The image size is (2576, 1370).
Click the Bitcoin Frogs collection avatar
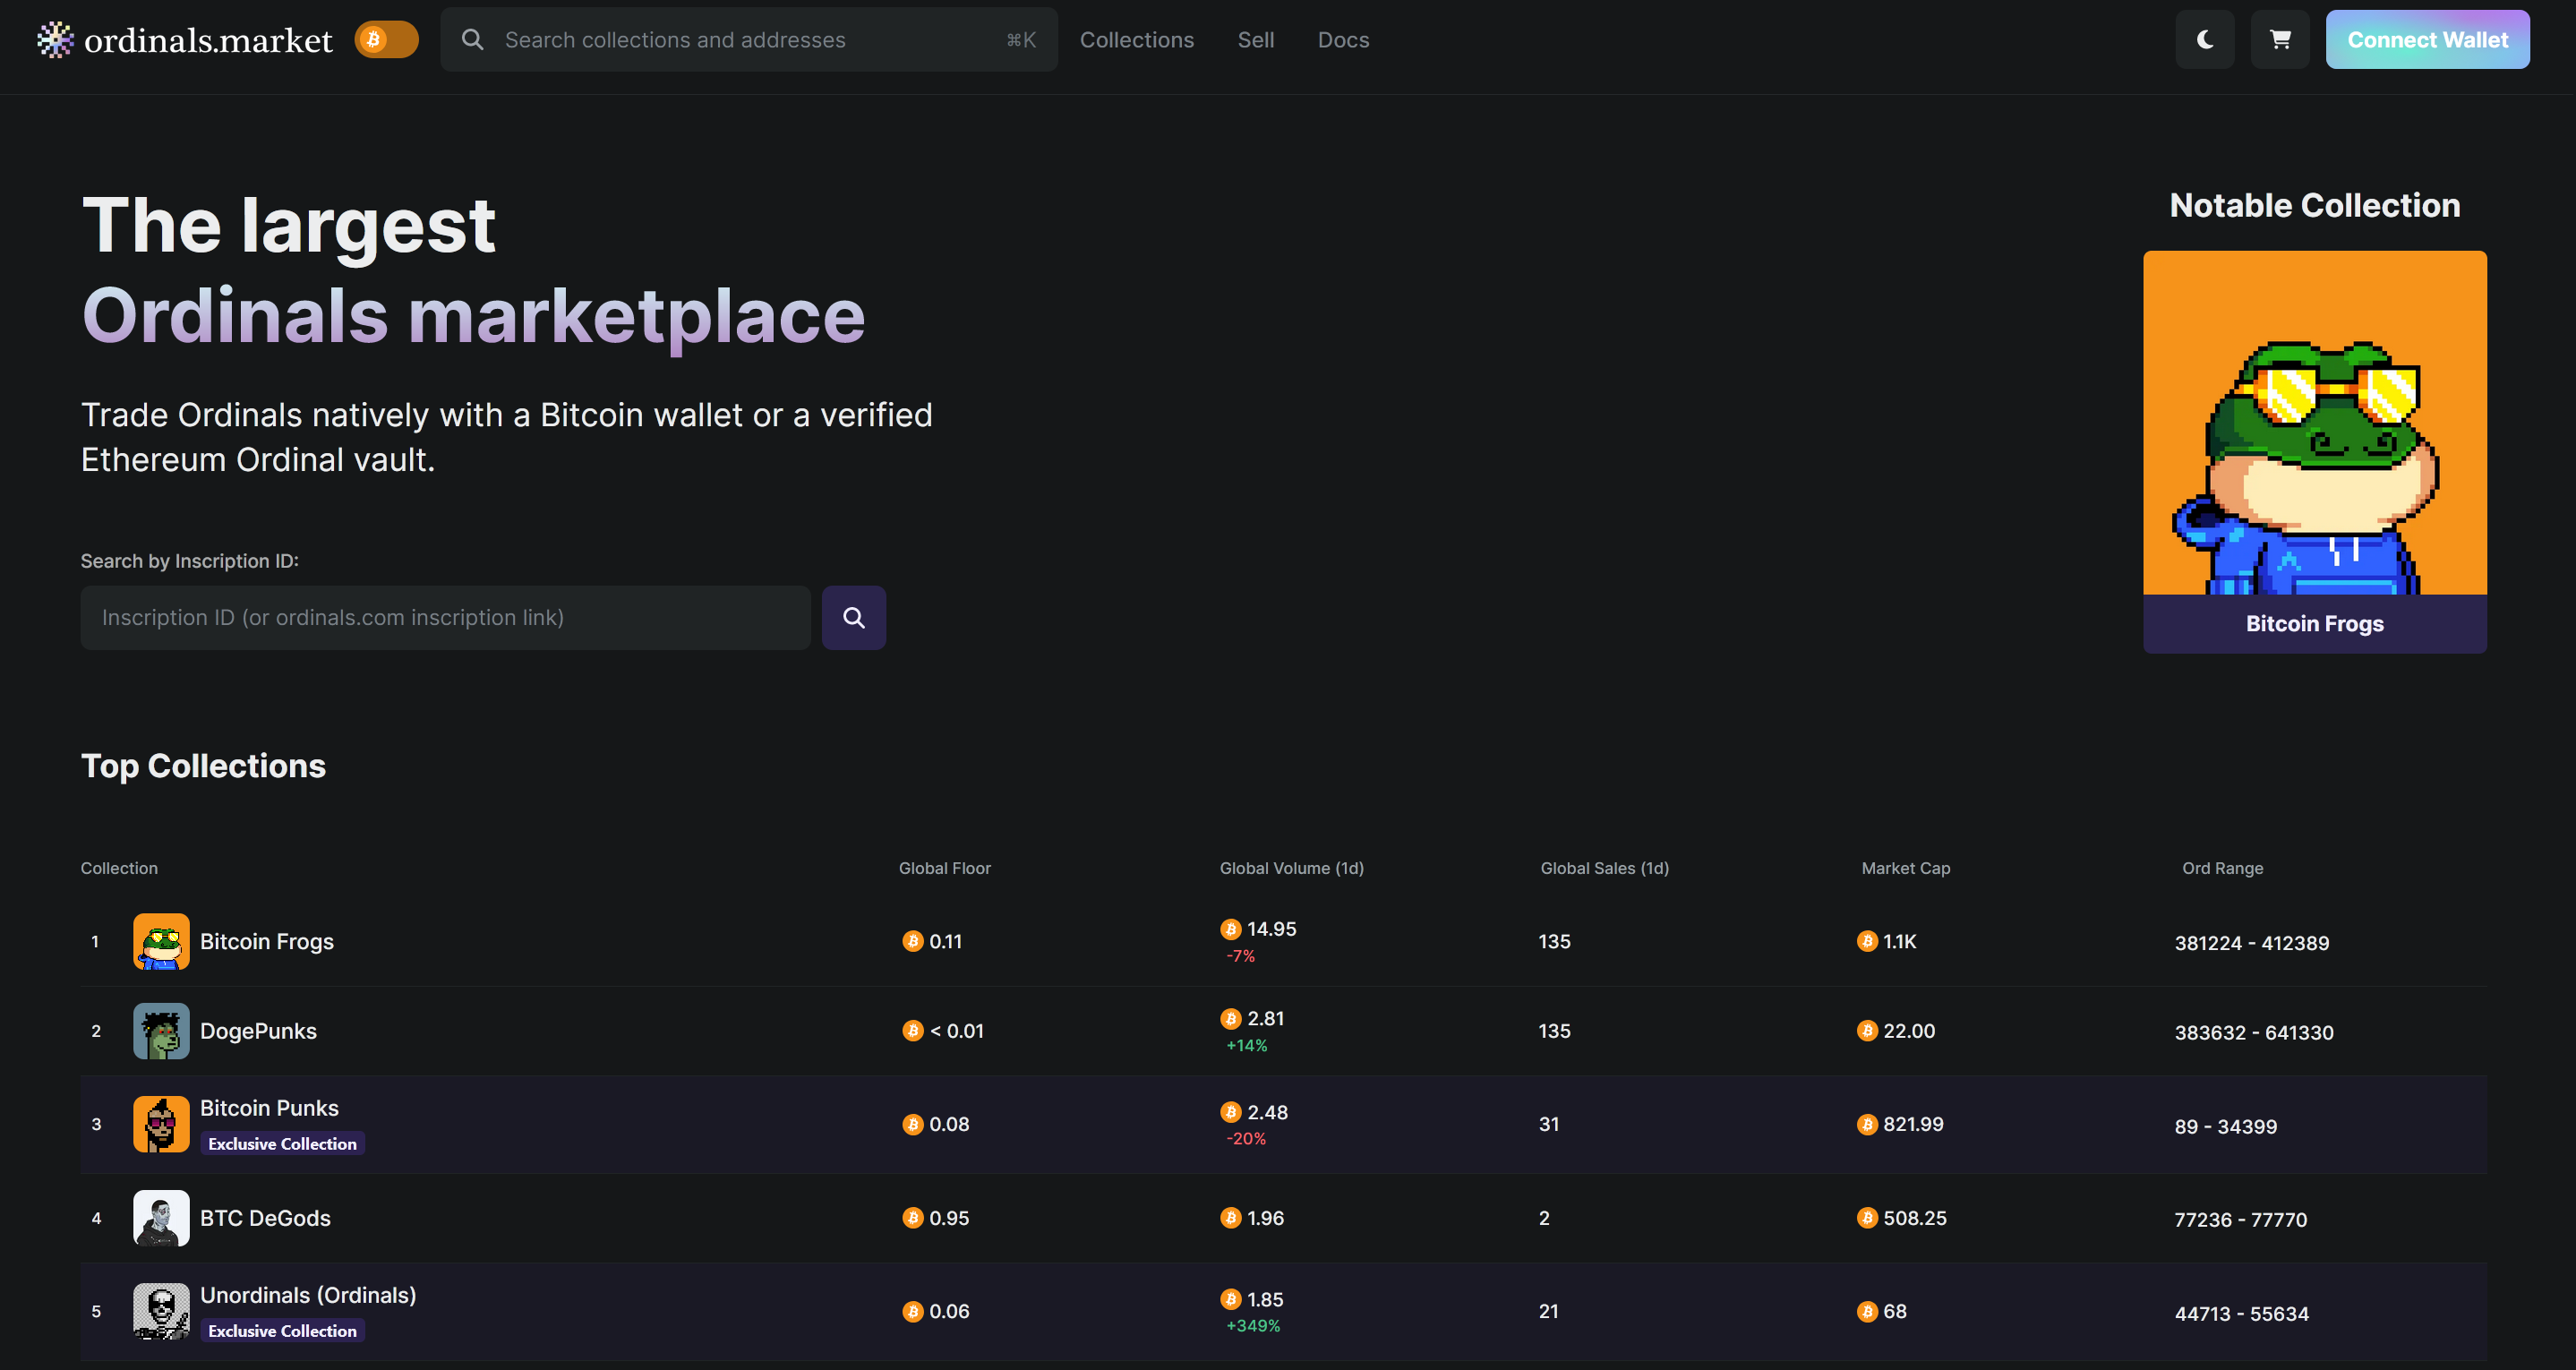(161, 941)
